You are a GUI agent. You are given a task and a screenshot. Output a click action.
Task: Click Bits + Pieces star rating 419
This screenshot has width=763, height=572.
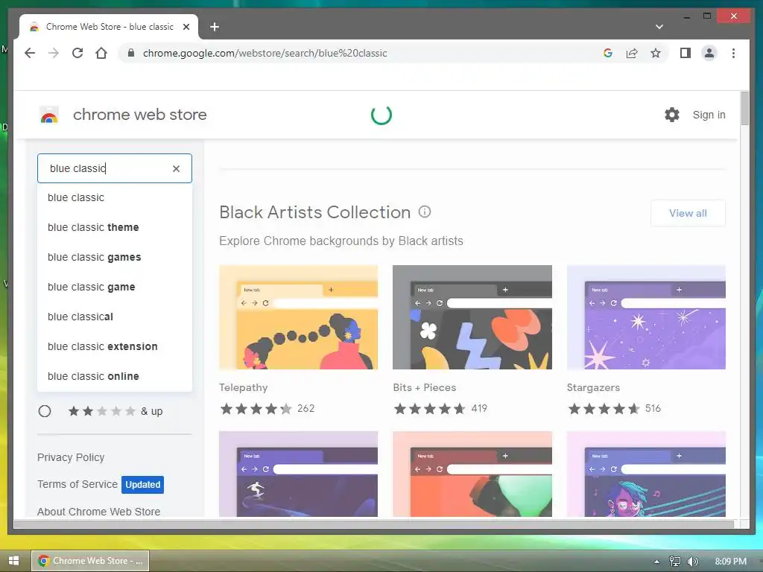[x=440, y=409]
